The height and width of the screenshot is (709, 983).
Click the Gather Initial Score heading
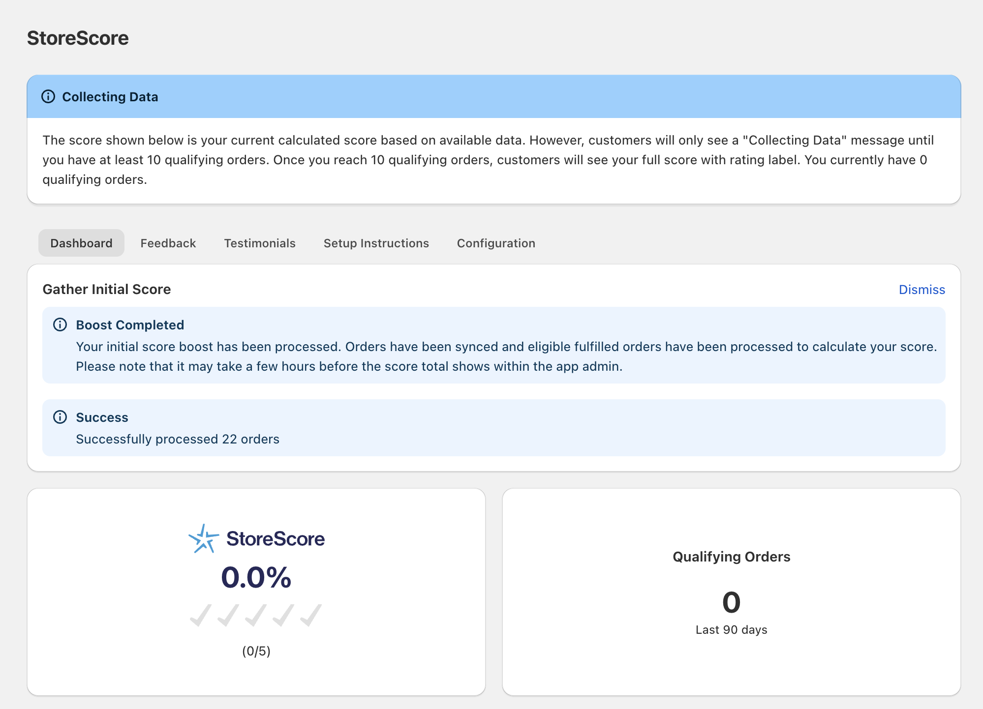click(106, 289)
